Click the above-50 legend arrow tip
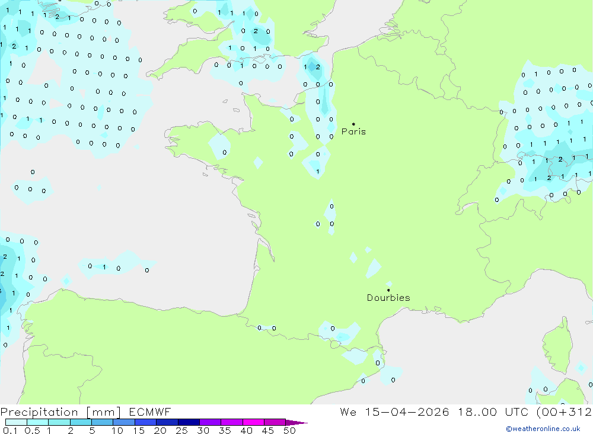593x434 pixels. 296,423
